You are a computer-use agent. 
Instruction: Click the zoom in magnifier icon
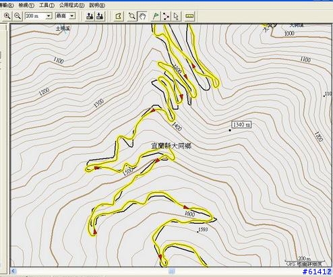tap(7, 16)
